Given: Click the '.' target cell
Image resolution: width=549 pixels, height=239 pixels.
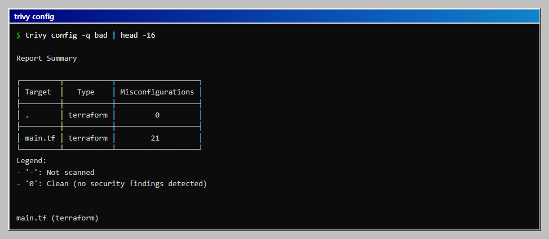Looking at the screenshot, I should (27, 115).
